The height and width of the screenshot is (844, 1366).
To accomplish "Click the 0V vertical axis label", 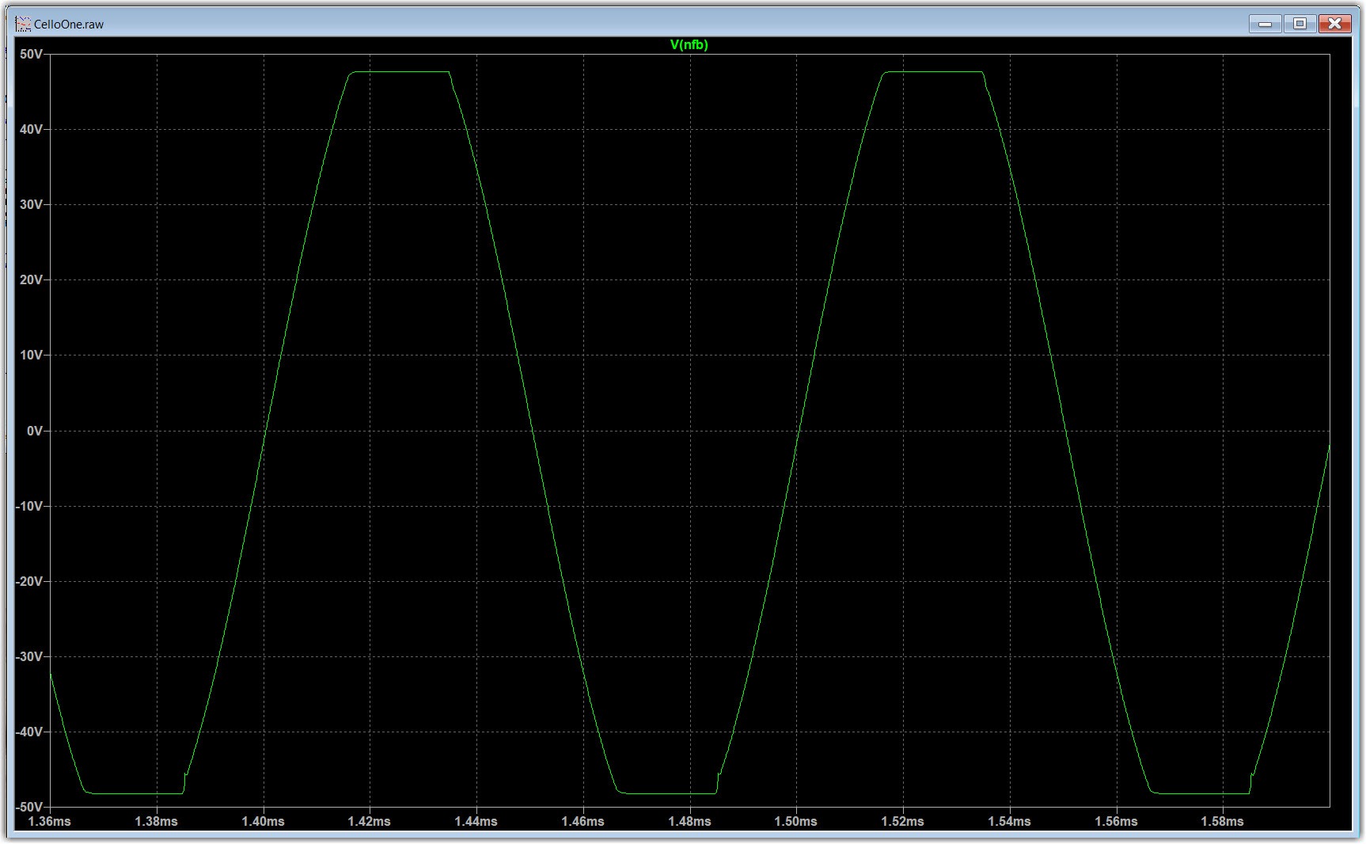I will coord(35,431).
